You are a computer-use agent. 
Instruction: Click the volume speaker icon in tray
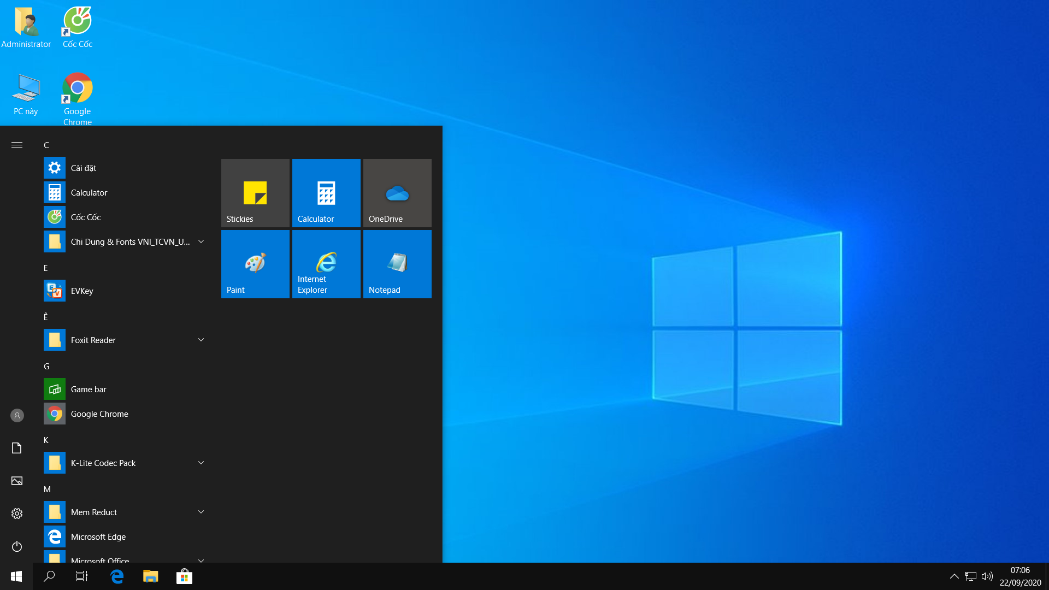point(987,576)
